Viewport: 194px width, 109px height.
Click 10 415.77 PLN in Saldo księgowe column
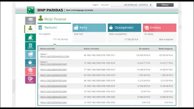[x=166, y=63]
